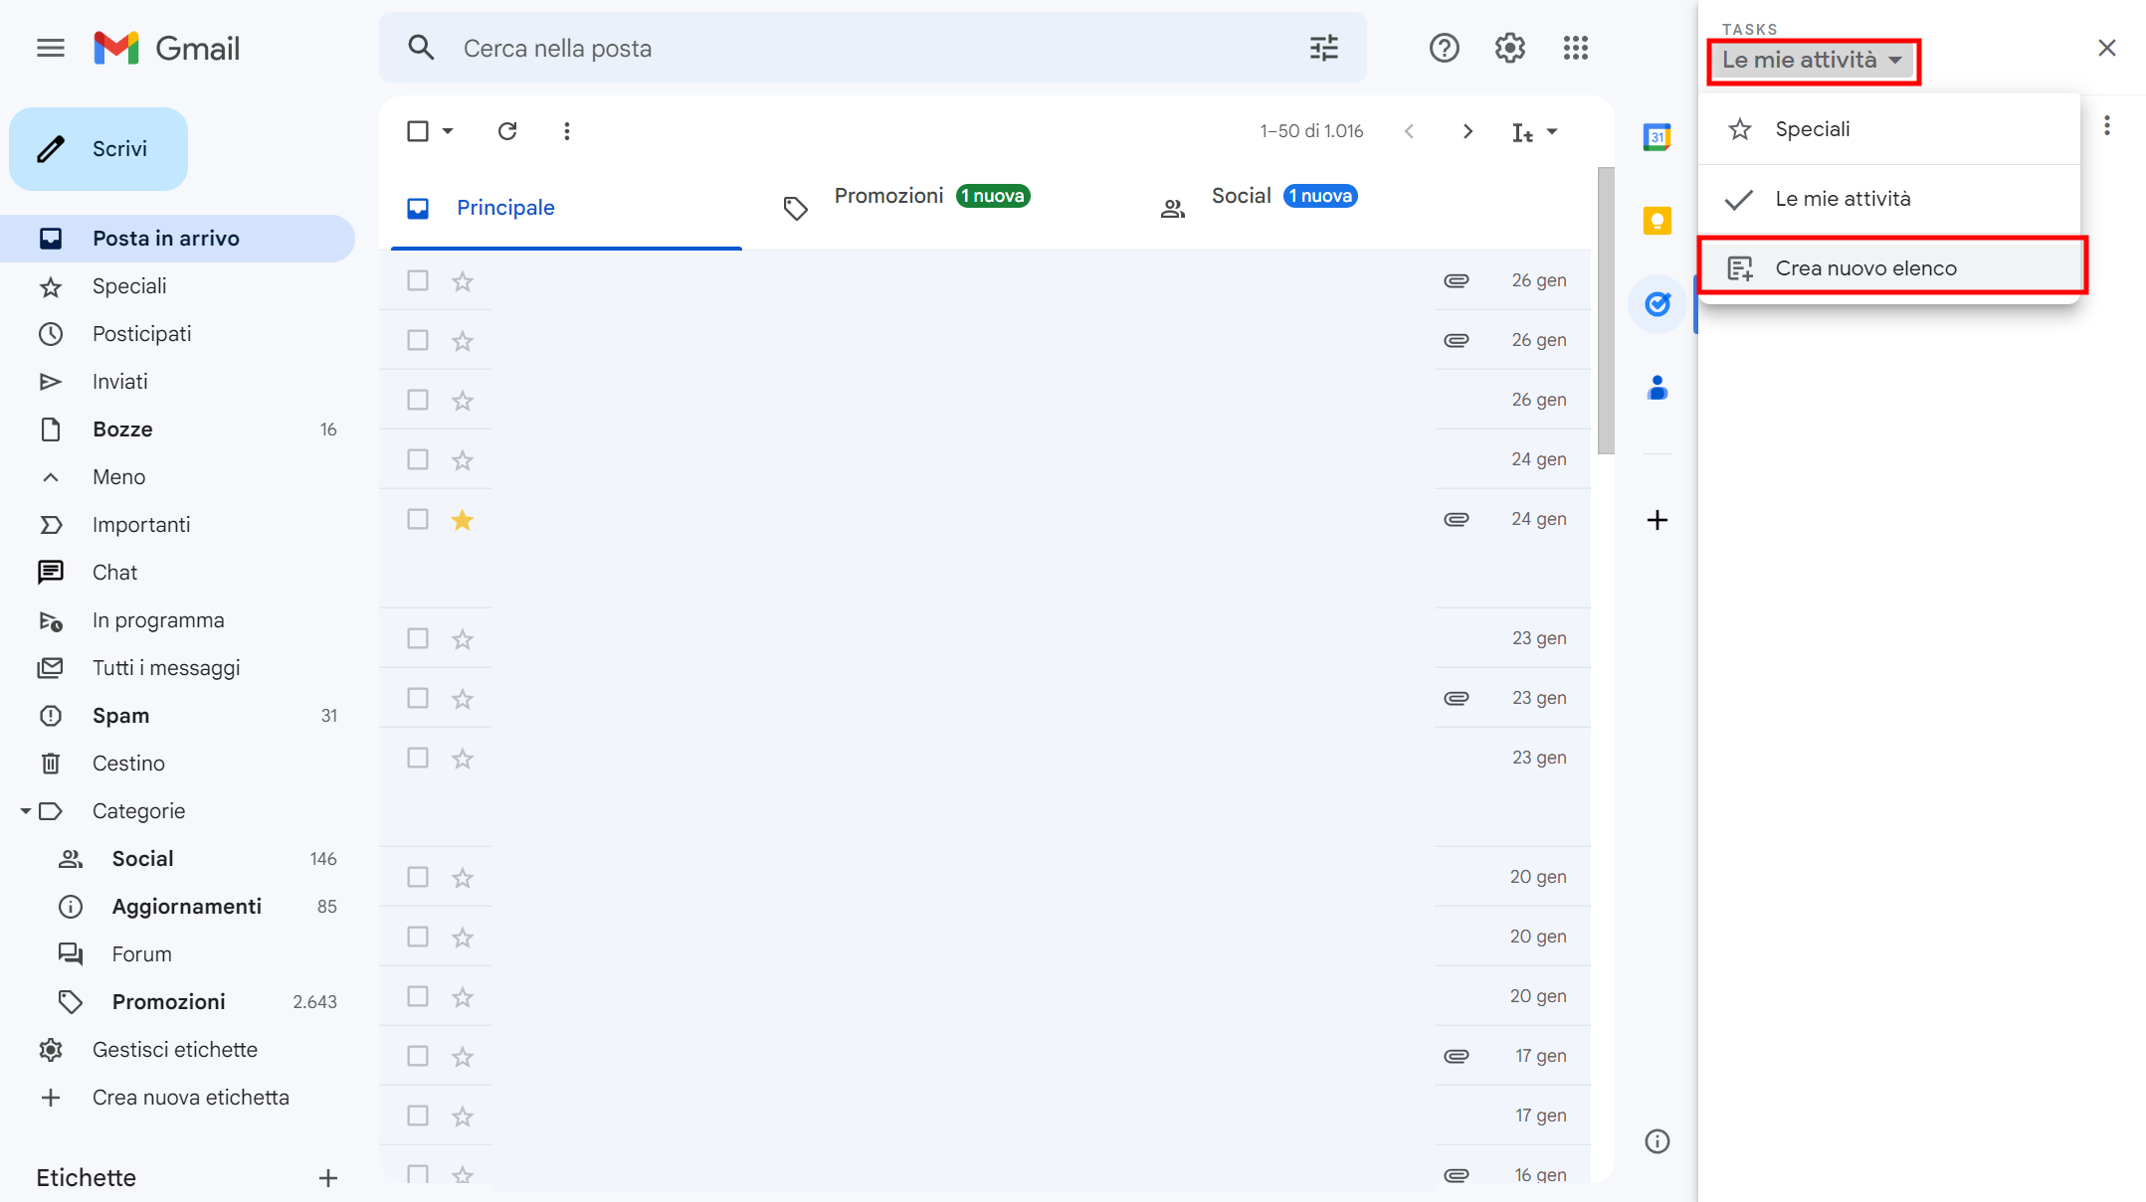Open the Le mie attività tasks dropdown
Screen dimensions: 2146x1202
[1813, 60]
